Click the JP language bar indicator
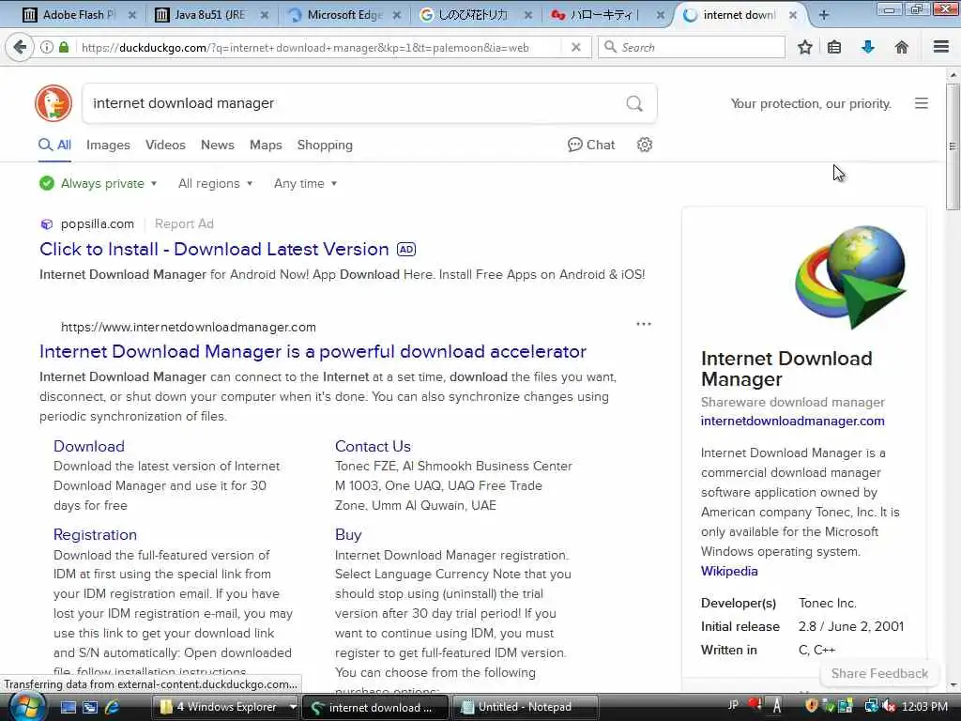This screenshot has height=721, width=961. click(733, 705)
